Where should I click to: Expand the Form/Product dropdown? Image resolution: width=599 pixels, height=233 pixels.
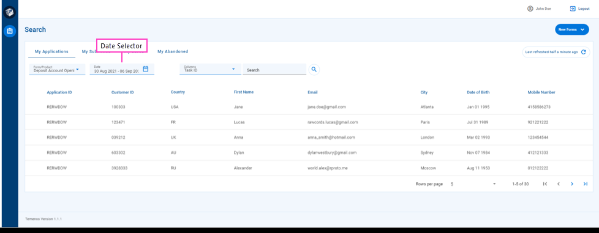pos(58,69)
